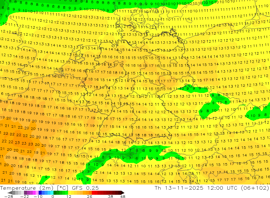Select the dark purple legend swatch

point(25,193)
